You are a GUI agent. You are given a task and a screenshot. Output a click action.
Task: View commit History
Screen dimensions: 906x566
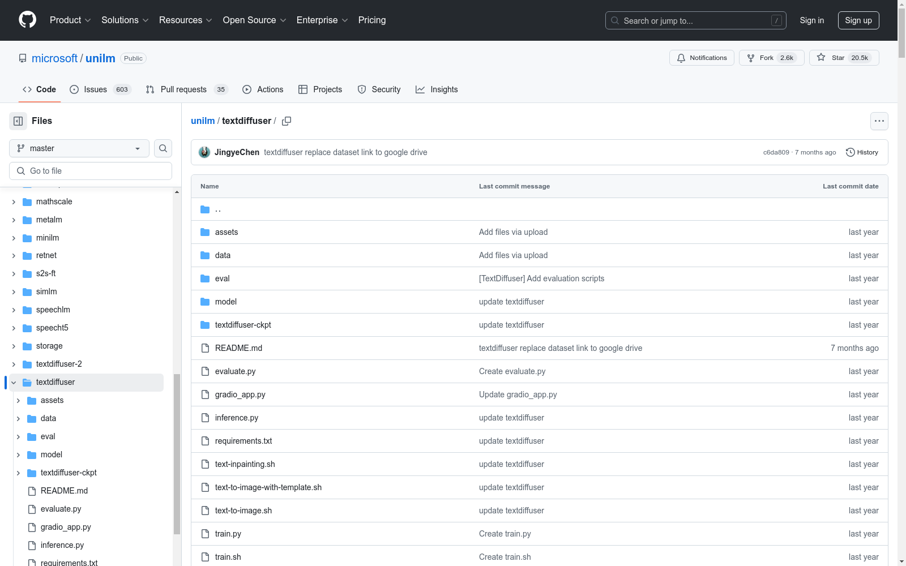point(862,152)
